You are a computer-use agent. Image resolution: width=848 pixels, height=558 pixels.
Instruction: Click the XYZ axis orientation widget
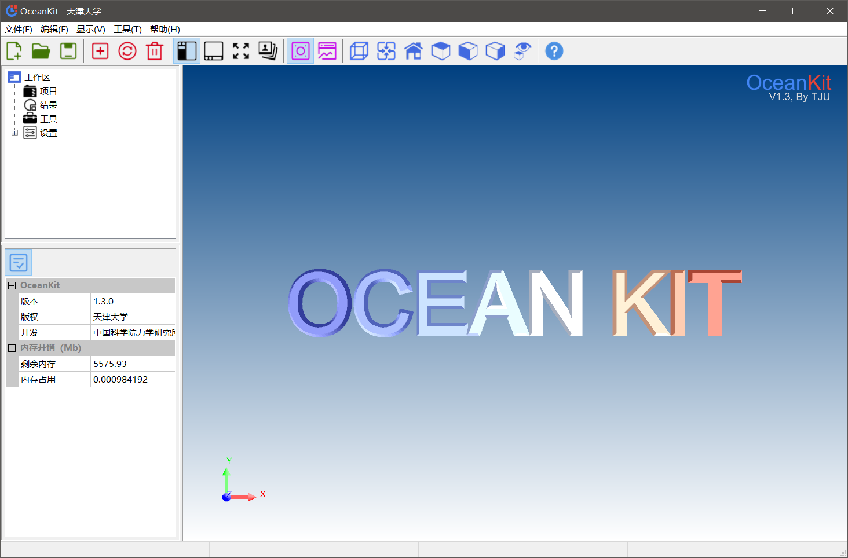point(243,480)
